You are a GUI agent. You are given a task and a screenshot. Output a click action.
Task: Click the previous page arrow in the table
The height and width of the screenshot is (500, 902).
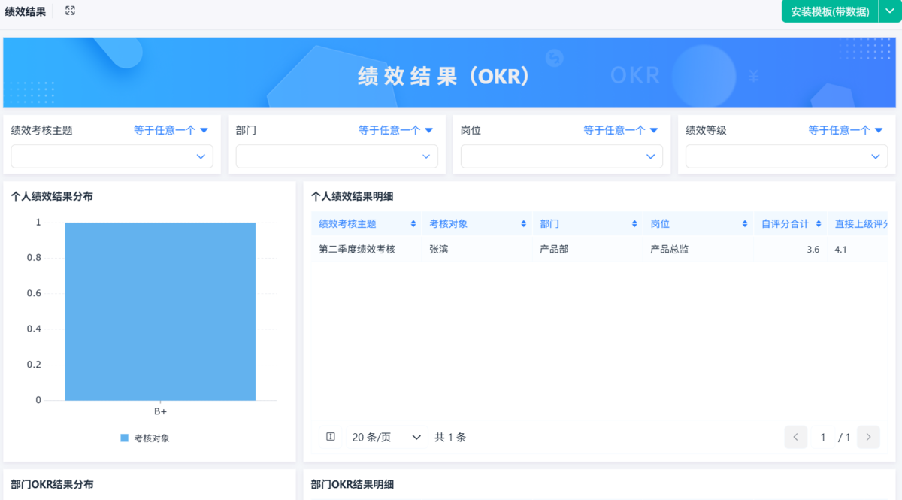(x=795, y=437)
